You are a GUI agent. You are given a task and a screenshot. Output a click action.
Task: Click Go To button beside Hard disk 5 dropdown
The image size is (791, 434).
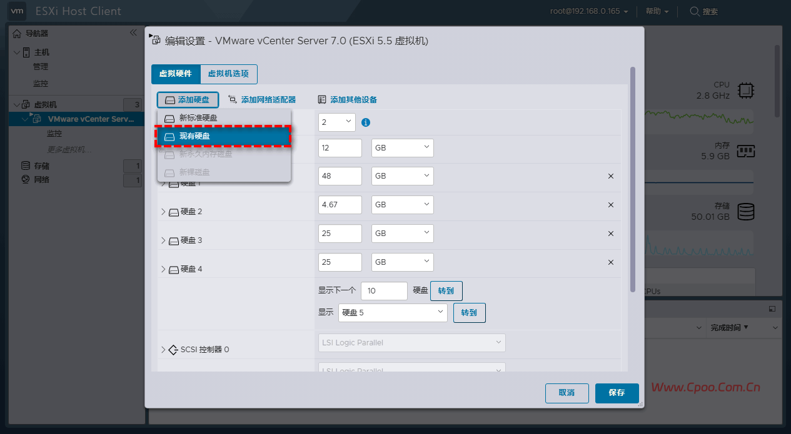[470, 313]
